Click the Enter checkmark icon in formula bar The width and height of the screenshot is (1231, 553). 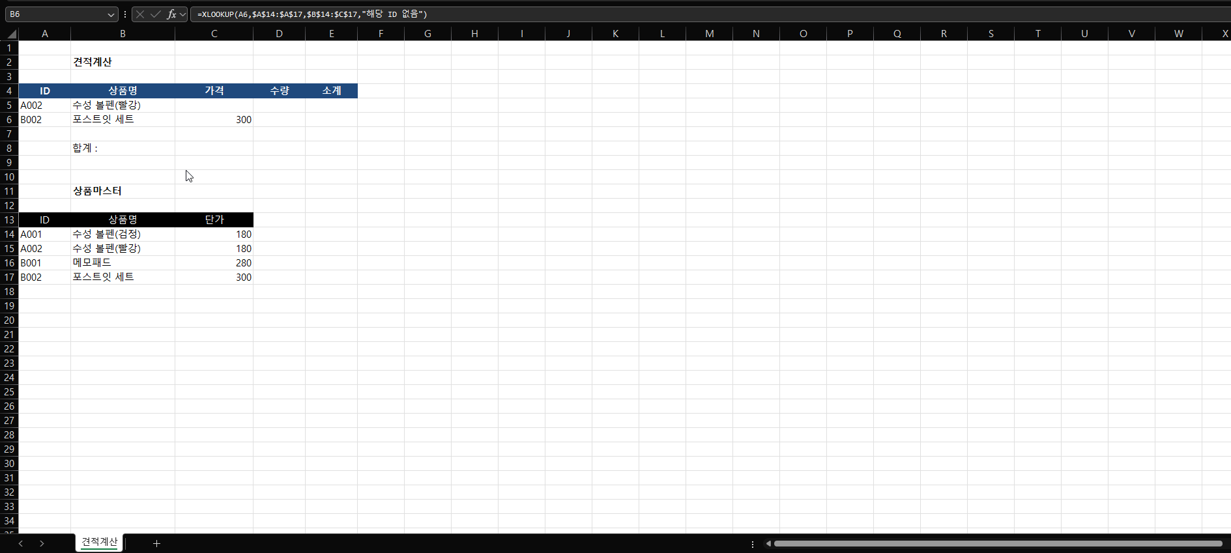[156, 14]
